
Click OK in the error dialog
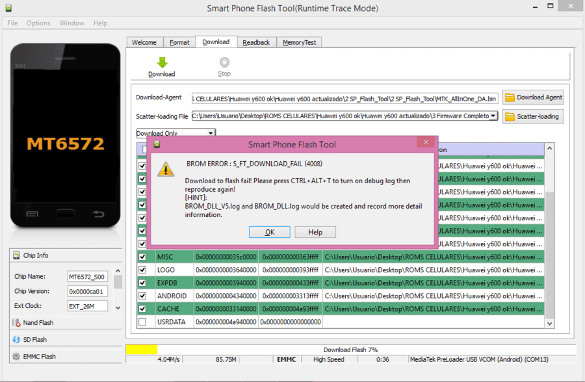pos(269,232)
